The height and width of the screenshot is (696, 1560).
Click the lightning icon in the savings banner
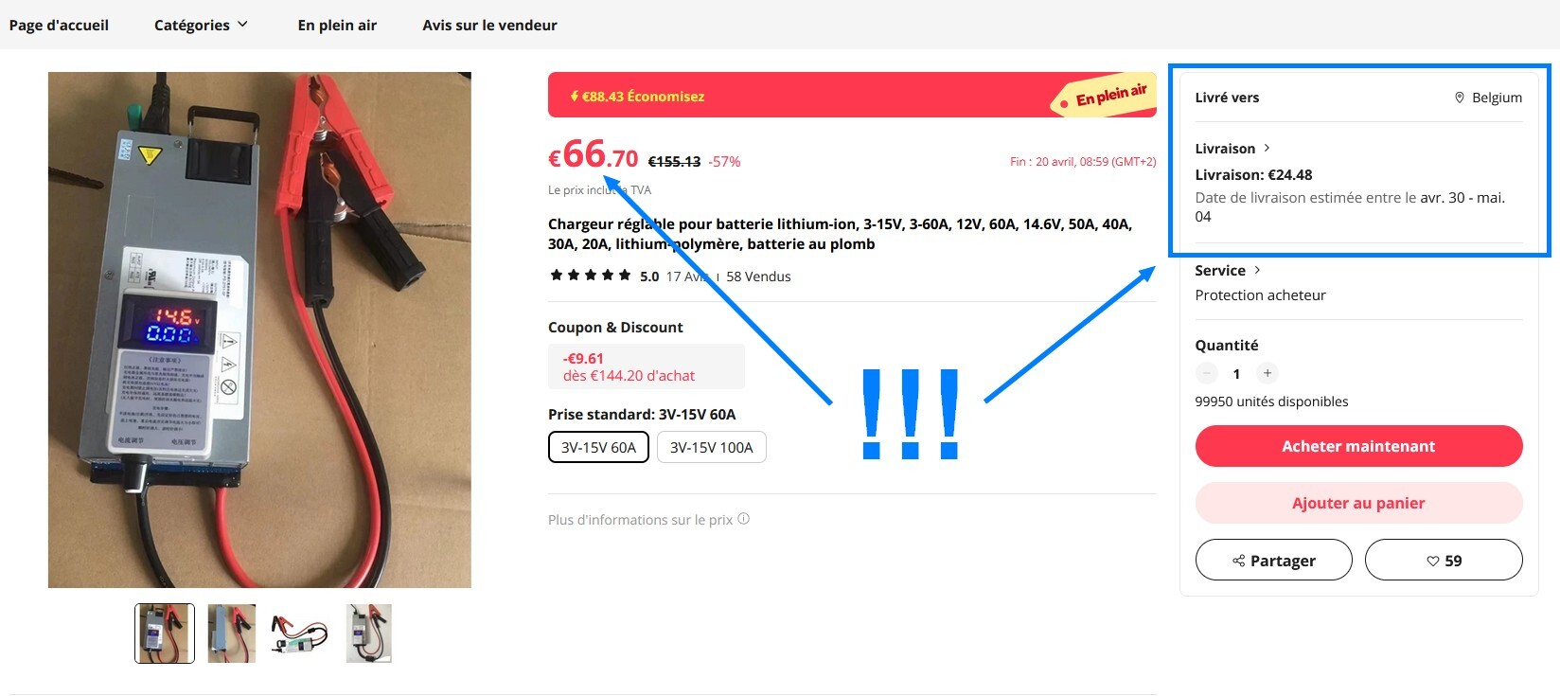(574, 97)
